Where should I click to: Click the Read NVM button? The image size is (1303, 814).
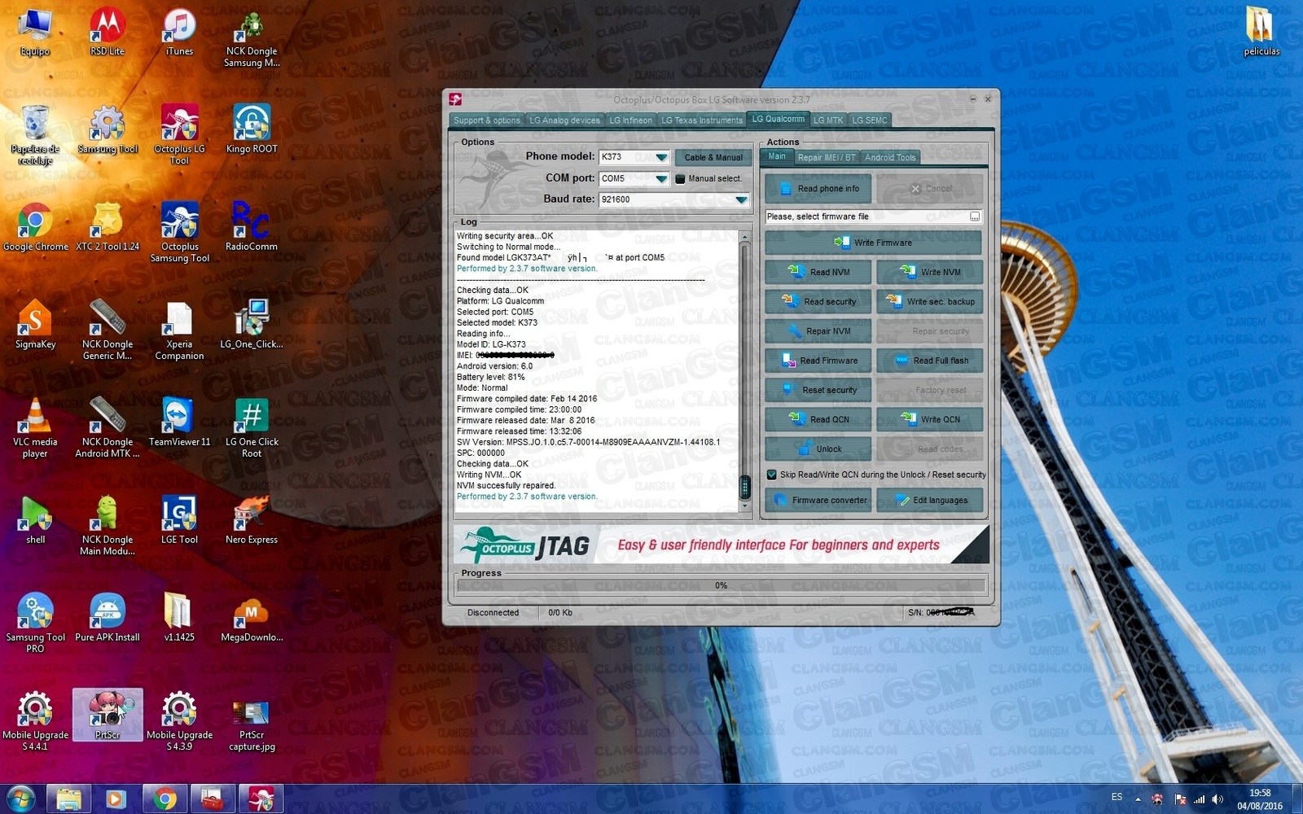(818, 272)
